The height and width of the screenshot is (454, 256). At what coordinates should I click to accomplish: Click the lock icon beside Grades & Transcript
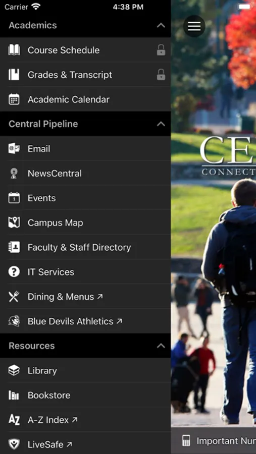(x=161, y=75)
